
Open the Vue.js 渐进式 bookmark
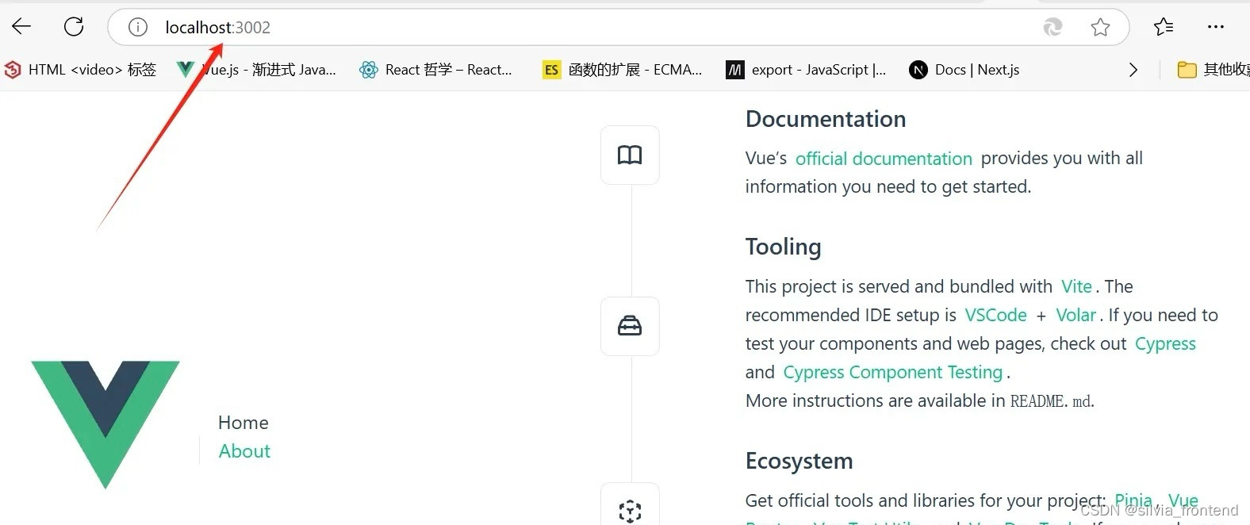[257, 70]
